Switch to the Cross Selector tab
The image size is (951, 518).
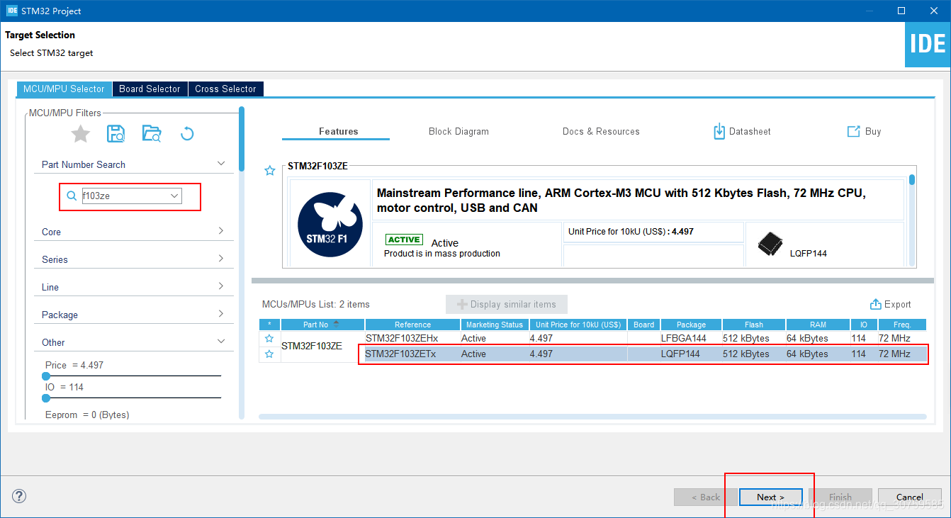225,89
